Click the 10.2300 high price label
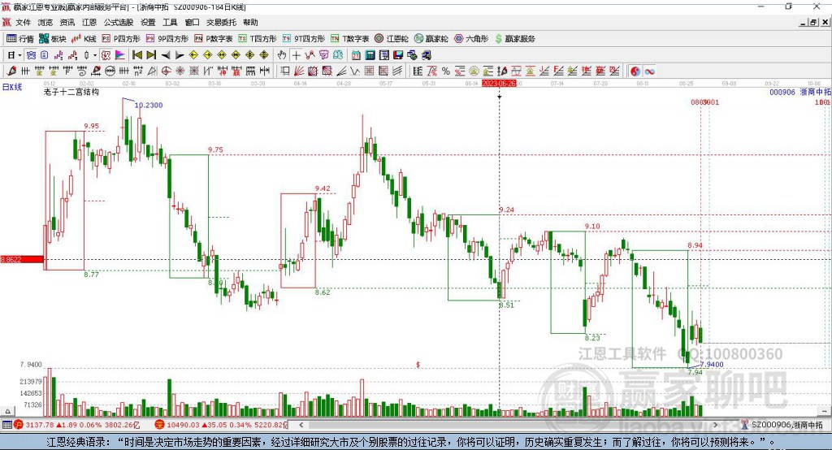This screenshot has height=450, width=832. [149, 105]
